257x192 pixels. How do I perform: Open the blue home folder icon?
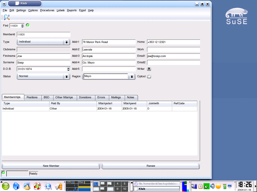[x=16, y=186]
